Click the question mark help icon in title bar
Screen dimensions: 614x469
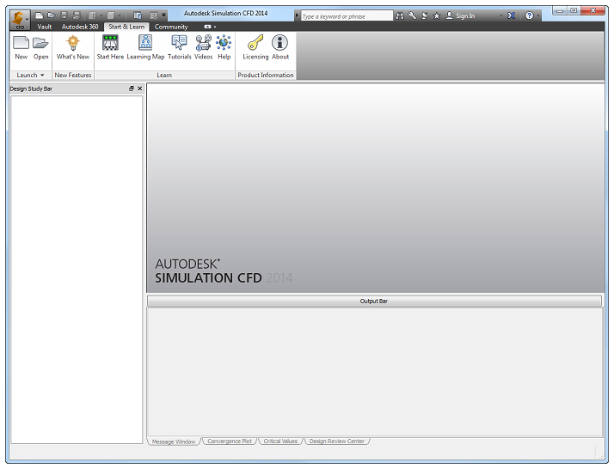point(529,15)
